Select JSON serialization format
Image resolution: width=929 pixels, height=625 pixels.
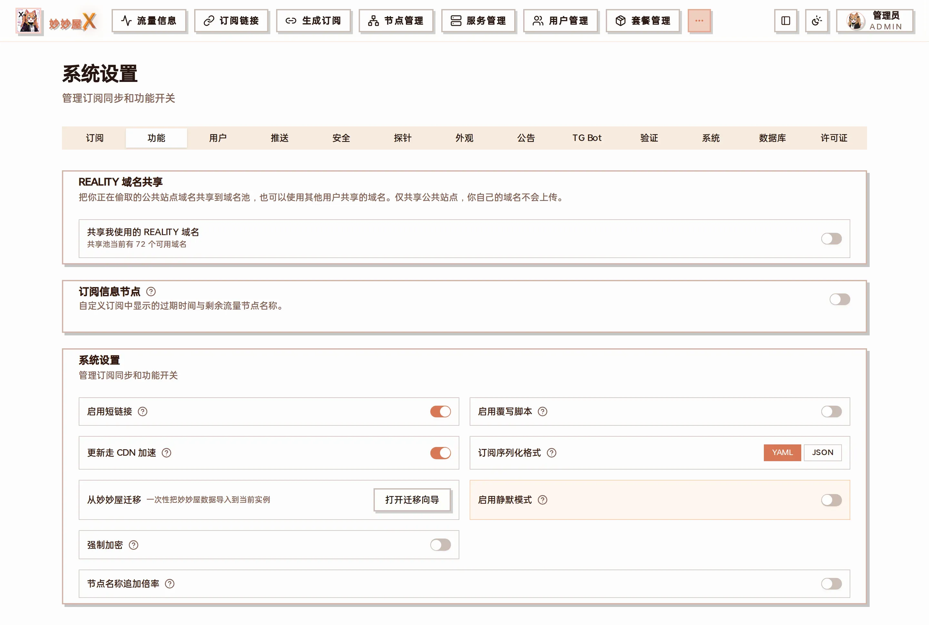coord(823,453)
